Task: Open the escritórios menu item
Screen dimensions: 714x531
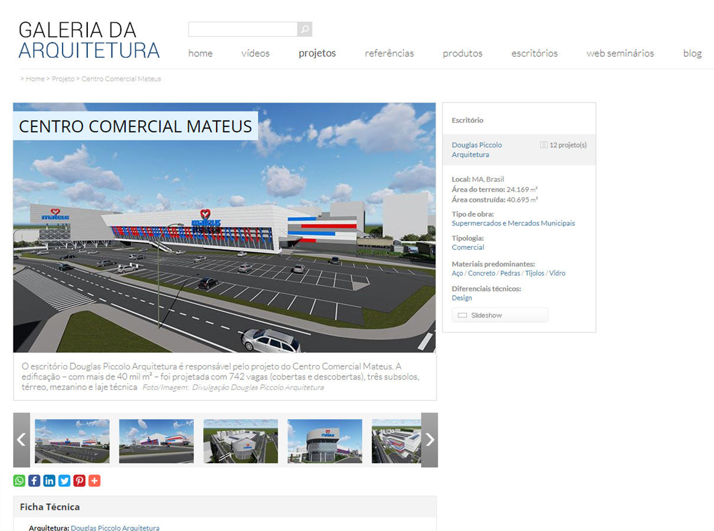Action: [x=535, y=53]
